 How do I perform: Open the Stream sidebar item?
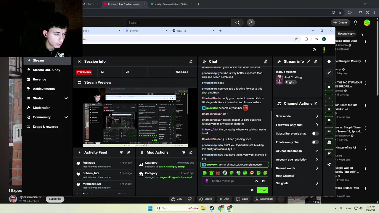(47, 60)
